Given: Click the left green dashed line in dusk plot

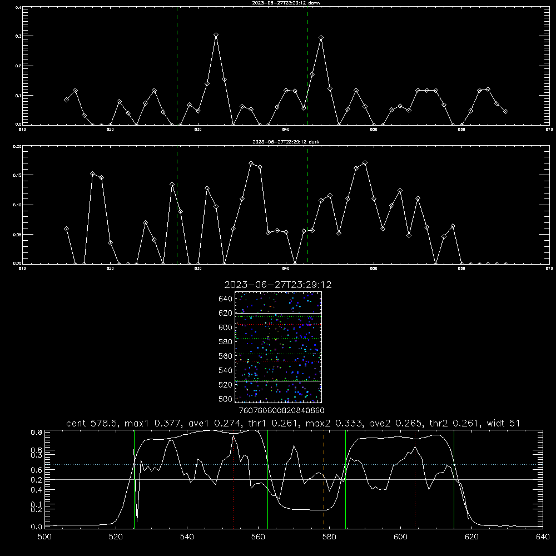Looking at the screenshot, I should [177, 205].
